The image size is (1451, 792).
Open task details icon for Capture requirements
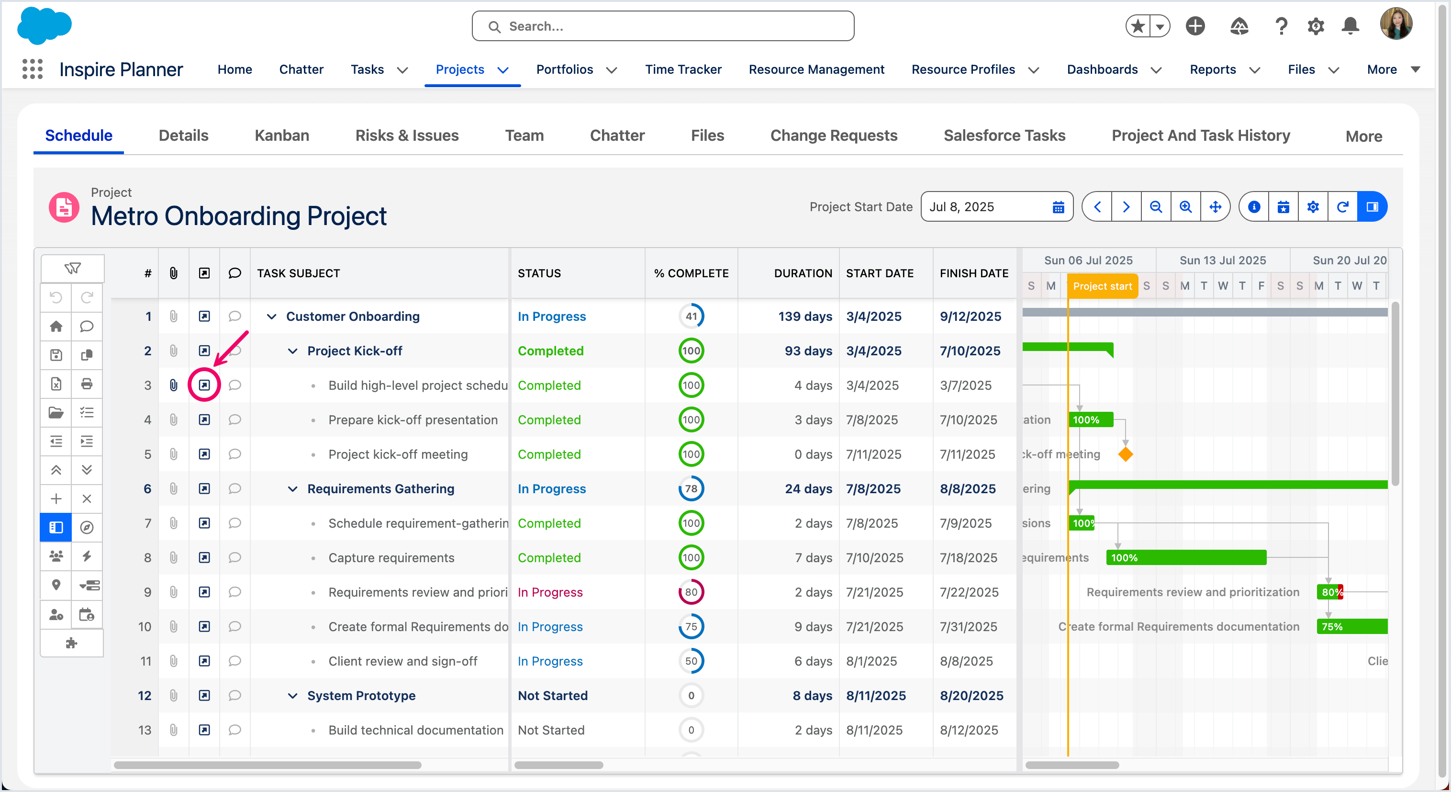(x=204, y=557)
